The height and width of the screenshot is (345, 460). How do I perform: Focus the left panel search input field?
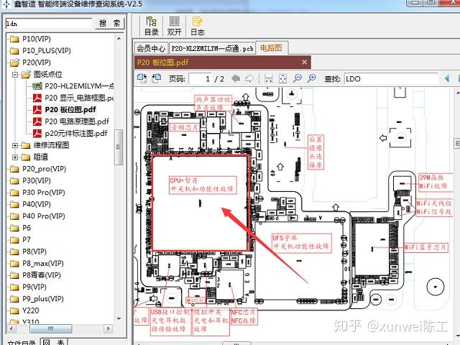[49, 24]
